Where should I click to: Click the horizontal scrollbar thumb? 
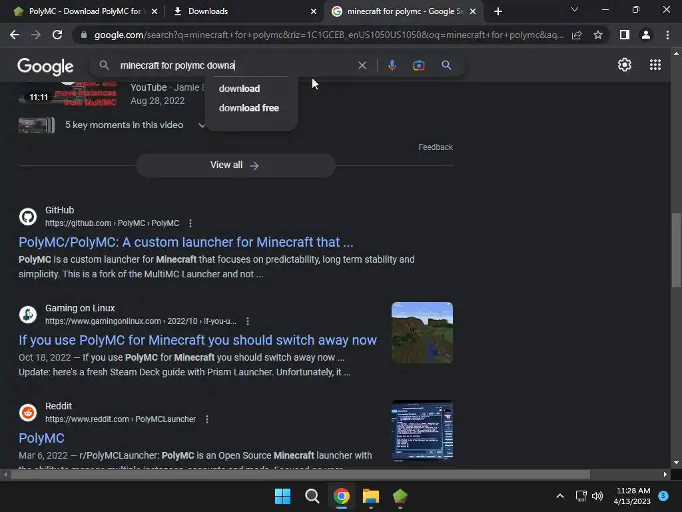pos(300,475)
